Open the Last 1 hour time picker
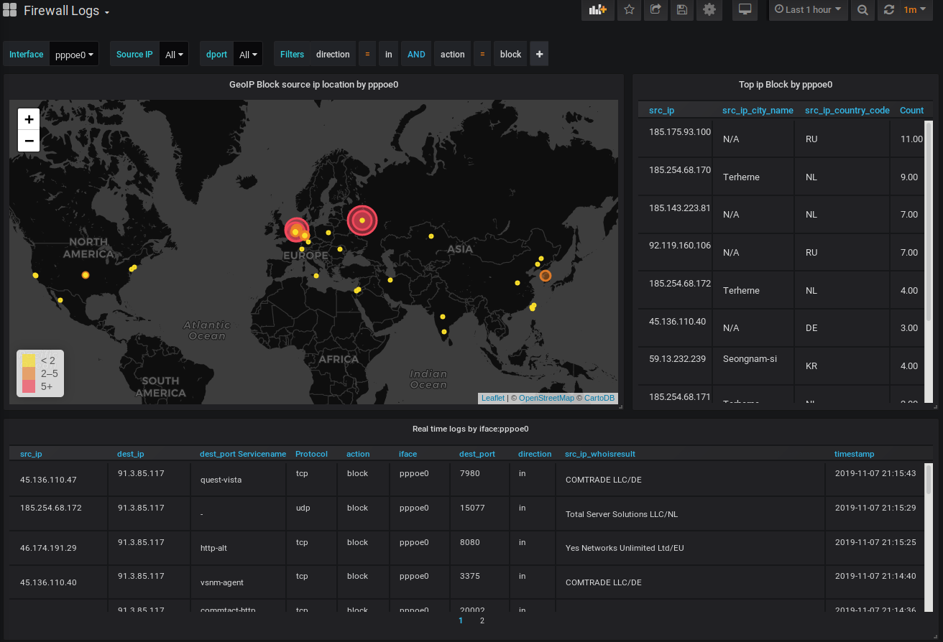 click(808, 10)
